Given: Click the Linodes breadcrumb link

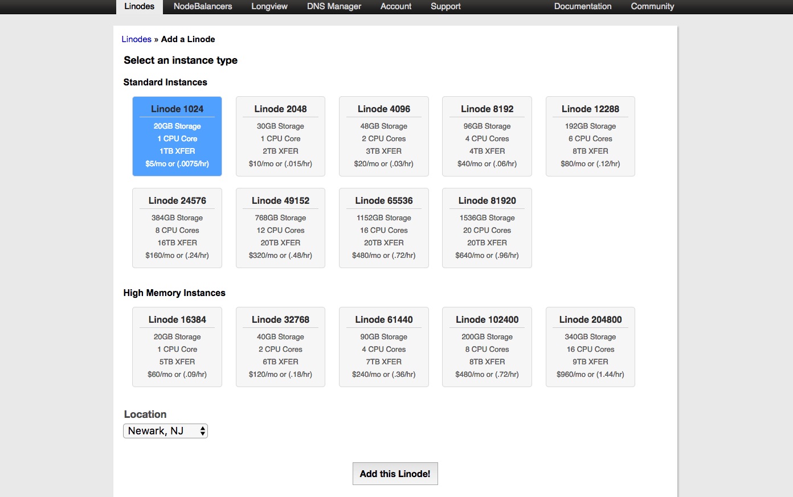Looking at the screenshot, I should pos(137,39).
